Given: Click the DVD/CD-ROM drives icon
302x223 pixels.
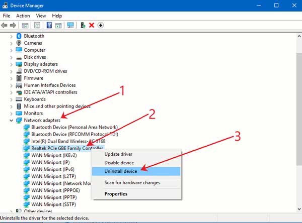Looking at the screenshot, I should click(19, 71).
